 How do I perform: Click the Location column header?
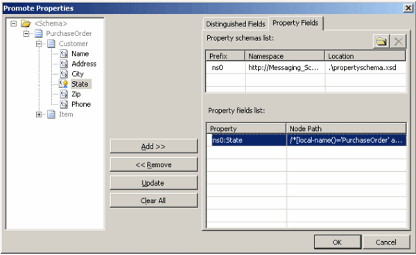click(x=365, y=56)
